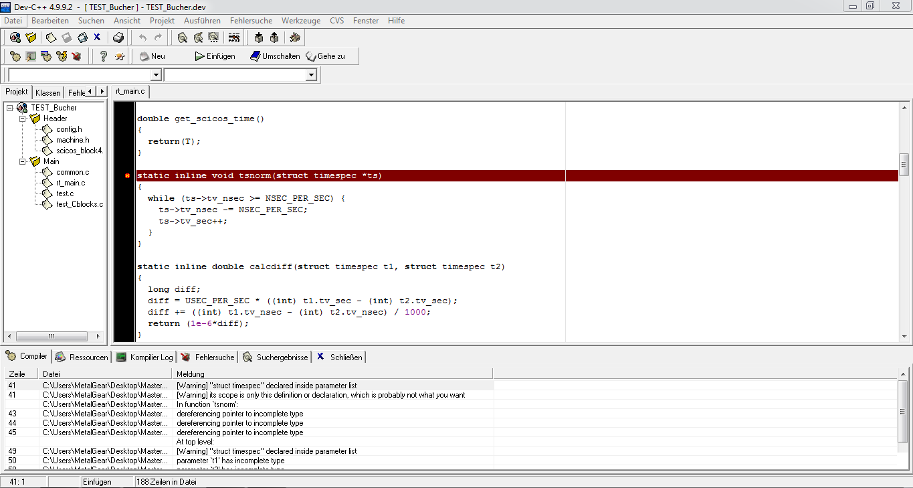913x488 pixels.
Task: Click the Find magnifier icon
Action: (x=182, y=38)
